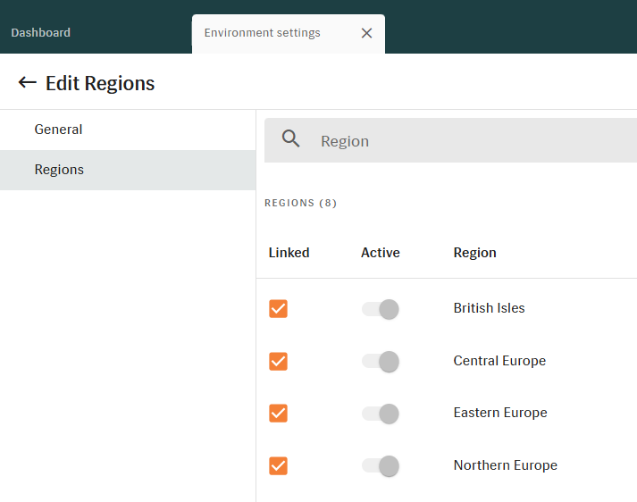Close the Environment settings tab
The image size is (637, 502).
coord(366,33)
